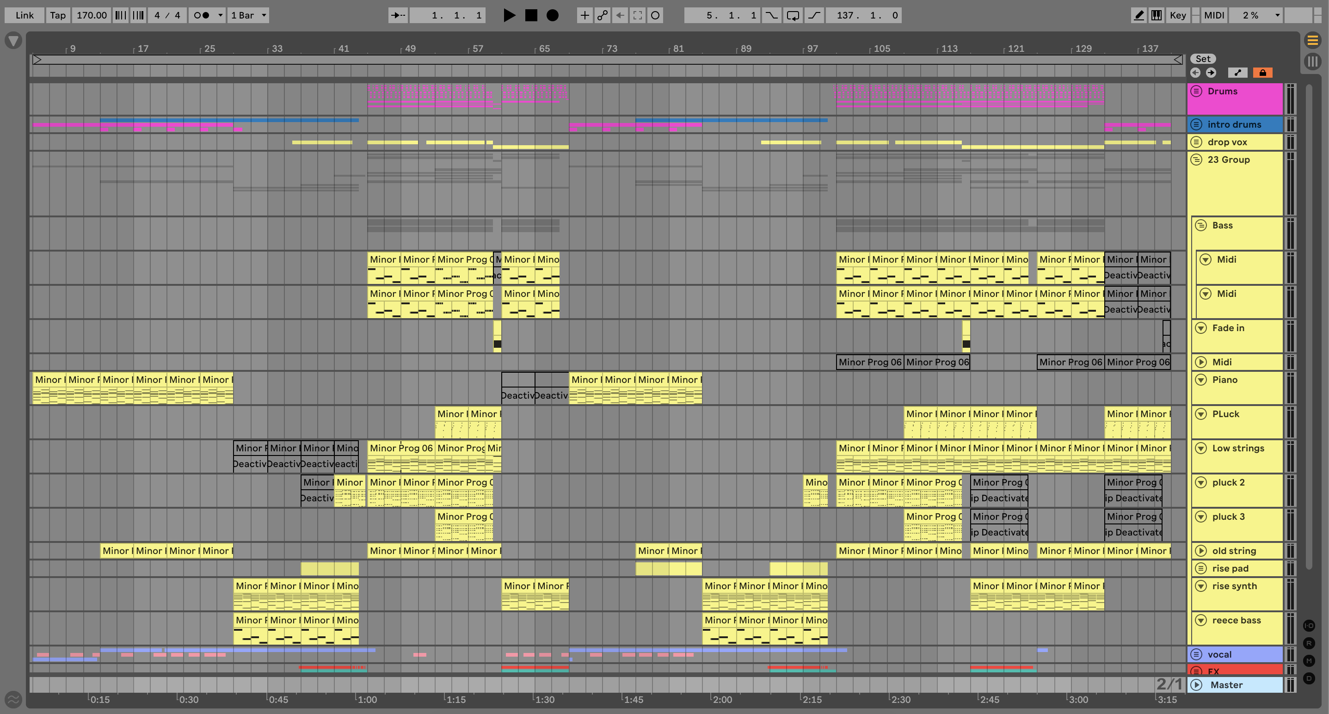Toggle the arrangement Loop switch
Screen dimensions: 1329x714
tap(793, 15)
